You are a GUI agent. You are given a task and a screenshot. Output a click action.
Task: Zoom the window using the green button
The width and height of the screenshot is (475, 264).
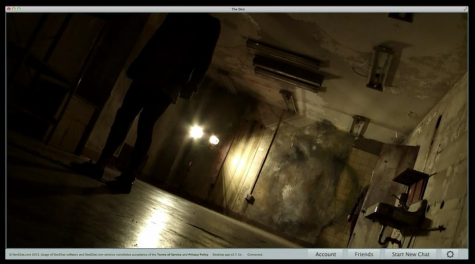(19, 9)
